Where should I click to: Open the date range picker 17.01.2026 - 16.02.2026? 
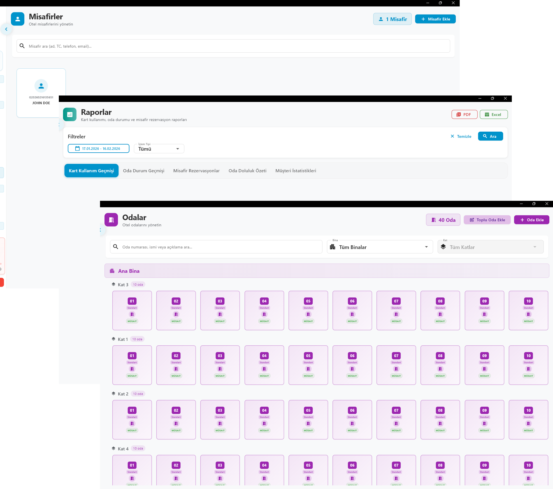(x=99, y=149)
